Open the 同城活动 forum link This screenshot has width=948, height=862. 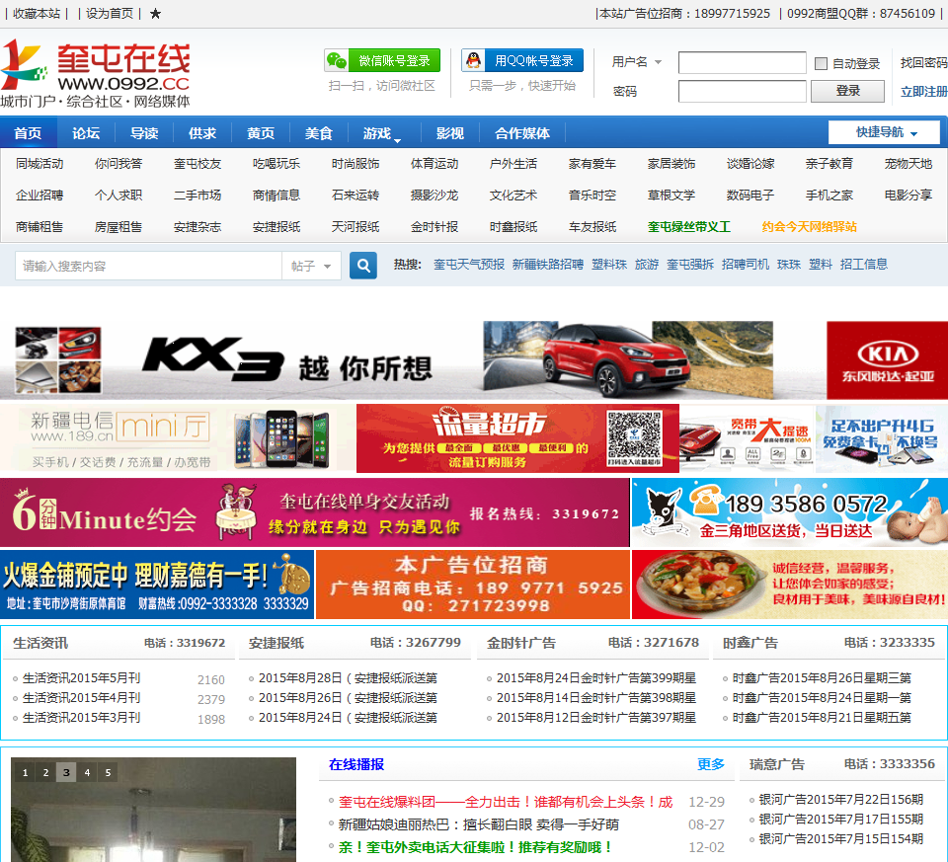[39, 164]
